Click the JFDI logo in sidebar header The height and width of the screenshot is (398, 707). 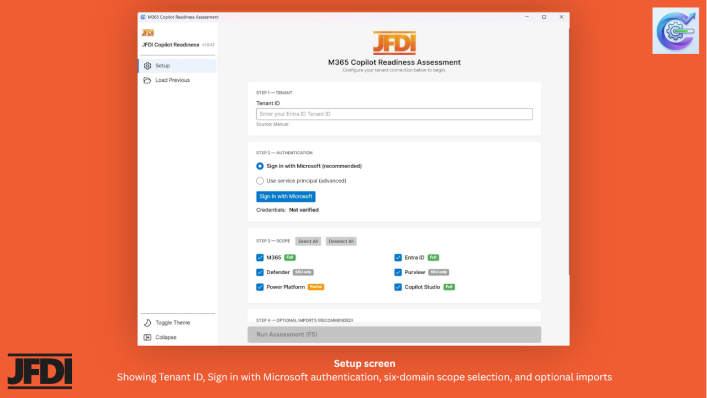[147, 33]
